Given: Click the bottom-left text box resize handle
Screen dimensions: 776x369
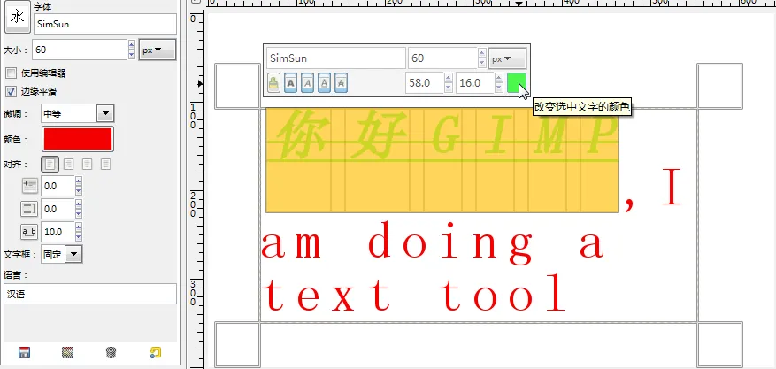Looking at the screenshot, I should point(237,344).
